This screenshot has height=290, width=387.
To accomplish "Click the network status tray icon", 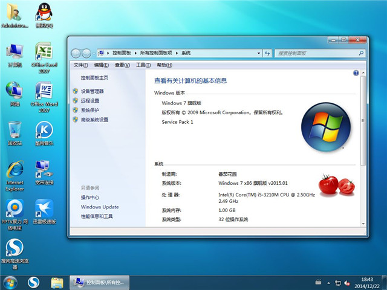I will tap(337, 283).
